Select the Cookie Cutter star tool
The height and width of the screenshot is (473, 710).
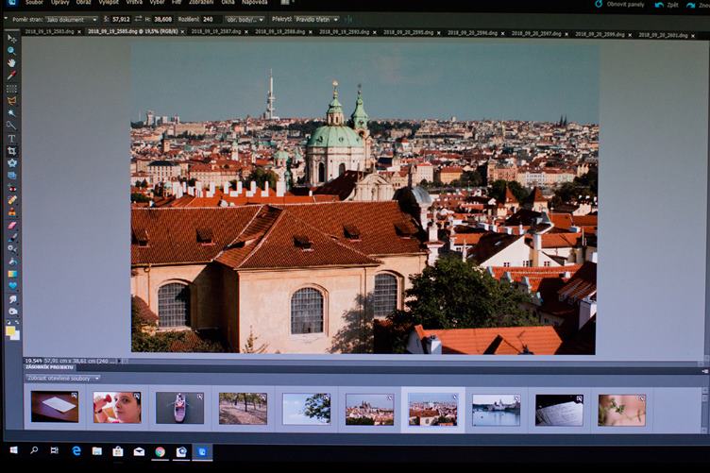11,163
